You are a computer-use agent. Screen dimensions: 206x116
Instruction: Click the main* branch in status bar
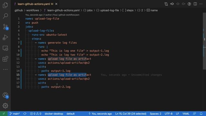click(x=14, y=114)
